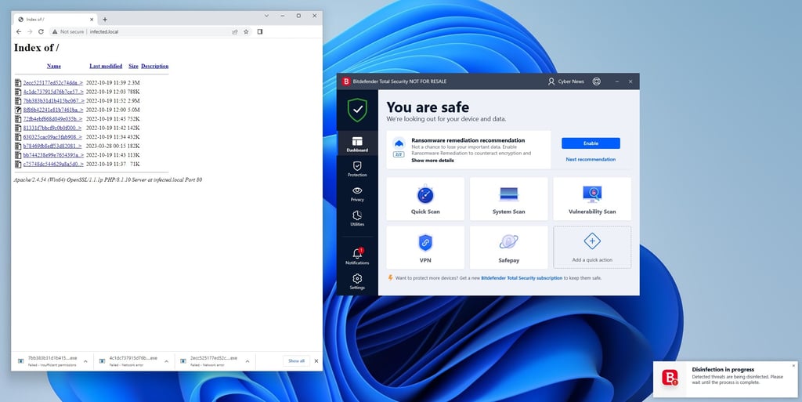
Task: Go to Next recommendation
Action: [591, 159]
